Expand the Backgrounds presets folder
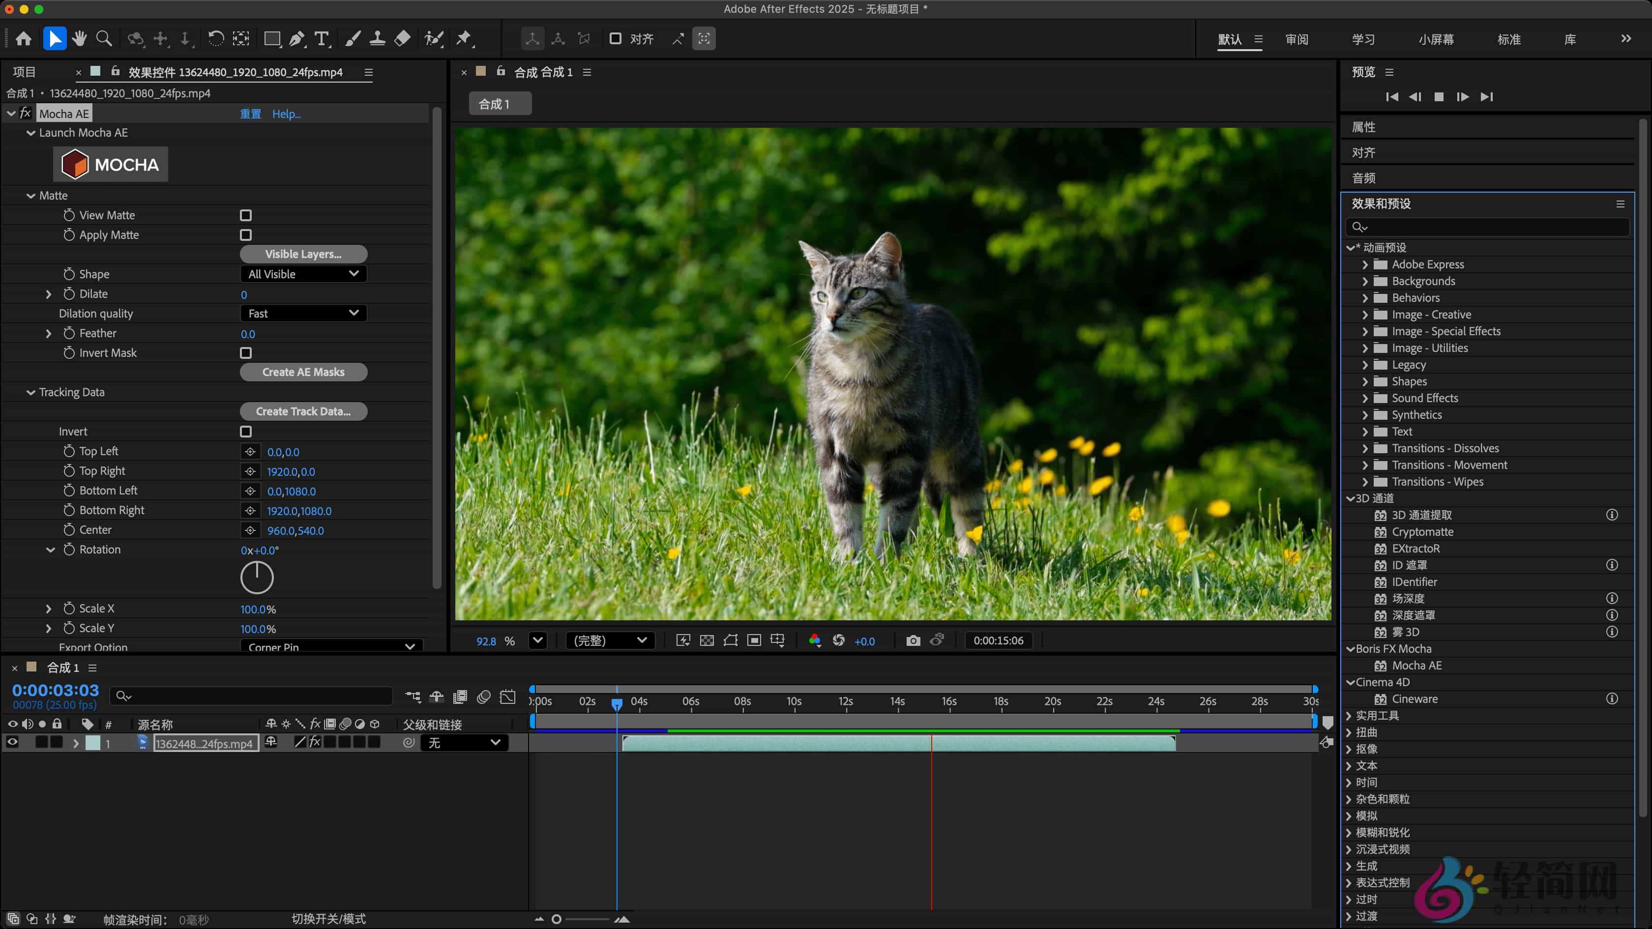The height and width of the screenshot is (929, 1652). (x=1365, y=281)
